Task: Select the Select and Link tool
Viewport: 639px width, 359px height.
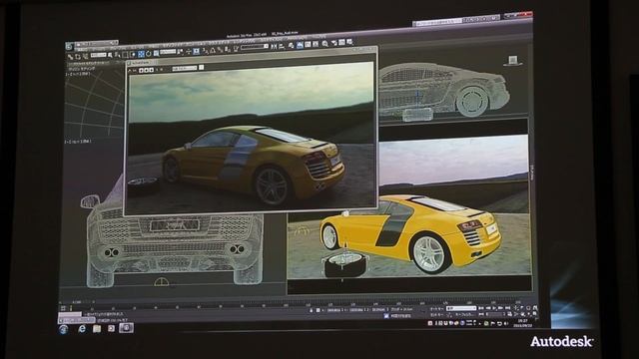Action: [x=70, y=57]
